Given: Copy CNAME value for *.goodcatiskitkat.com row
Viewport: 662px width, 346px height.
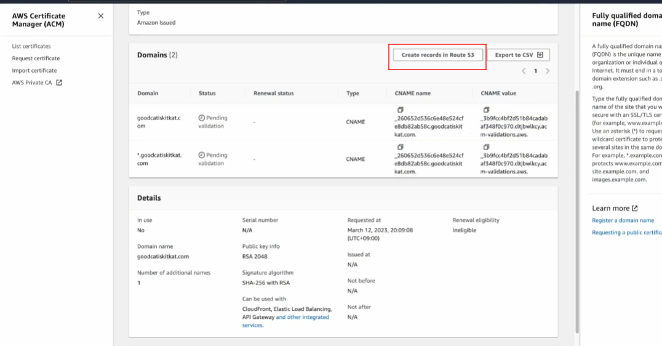Looking at the screenshot, I should pyautogui.click(x=487, y=147).
